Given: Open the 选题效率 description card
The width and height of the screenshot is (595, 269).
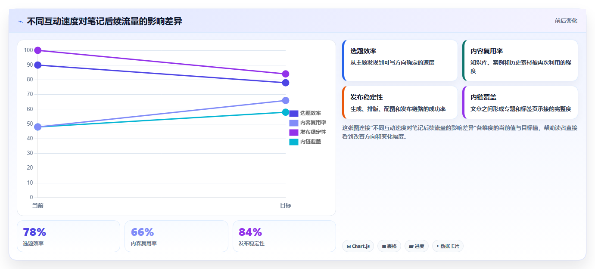Looking at the screenshot, I should point(400,60).
